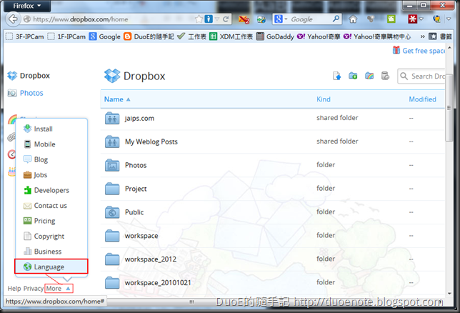Viewport: 460px width, 313px height.
Task: Click the Photos icon in the sidebar
Action: (x=12, y=93)
